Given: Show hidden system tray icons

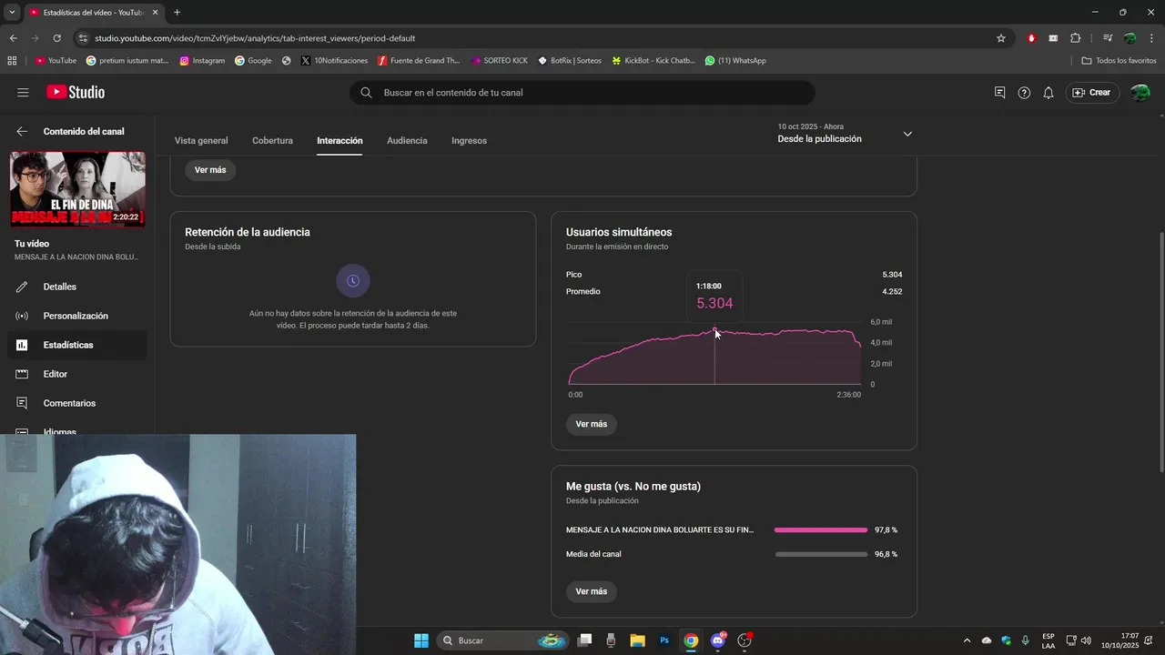Looking at the screenshot, I should (967, 640).
